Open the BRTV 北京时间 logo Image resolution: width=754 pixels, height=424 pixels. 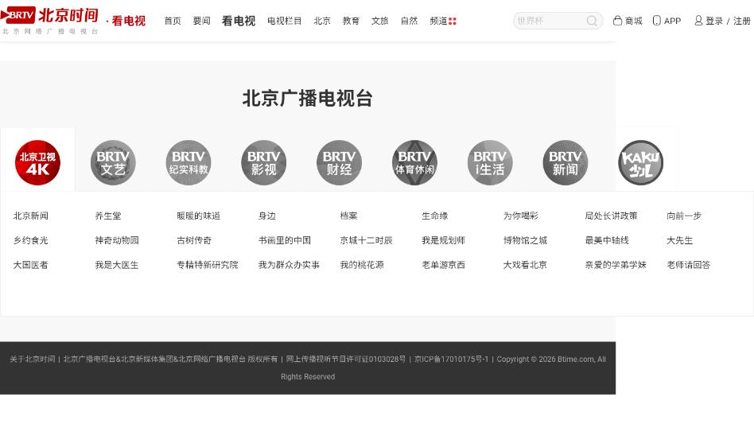49,20
